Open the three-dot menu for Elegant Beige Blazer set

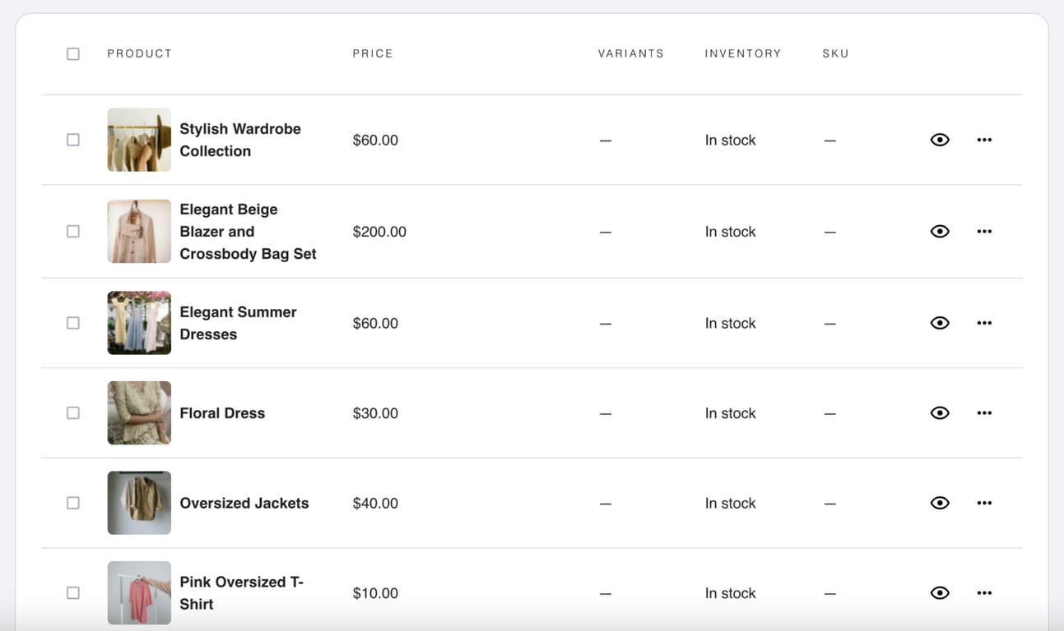pos(984,231)
